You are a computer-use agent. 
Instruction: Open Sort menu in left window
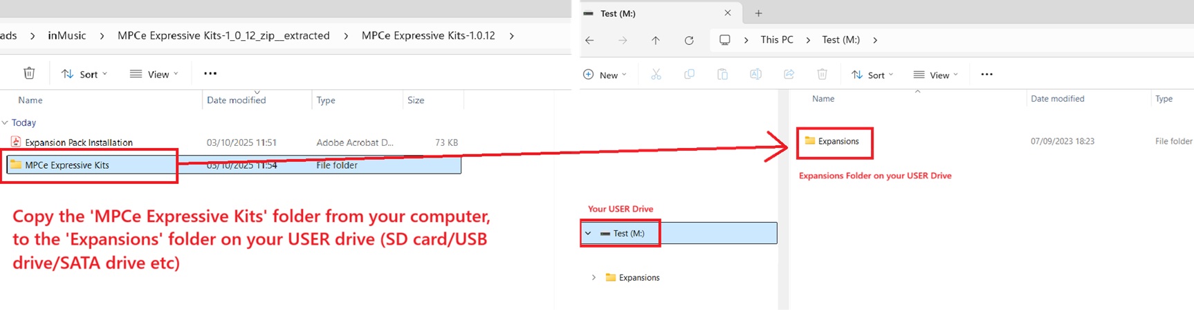point(84,74)
